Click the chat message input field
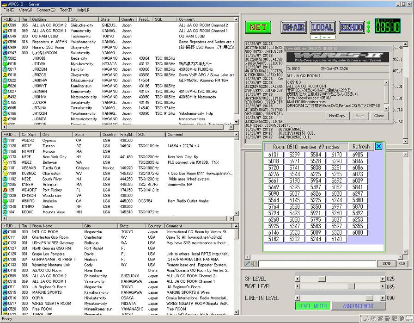The image size is (414, 323). tap(317, 263)
